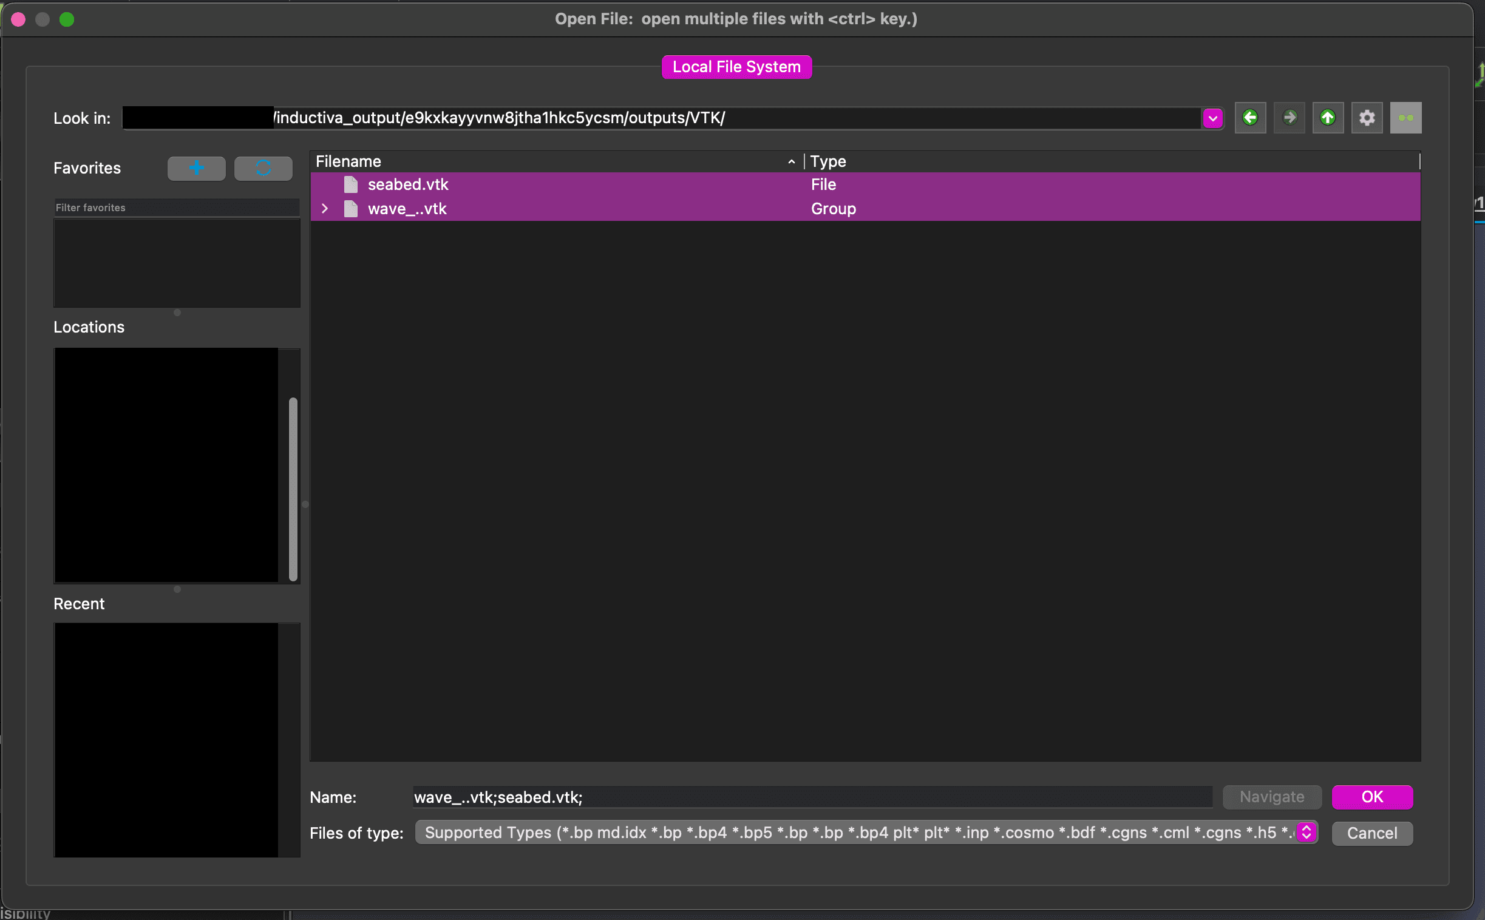Expand the wave_..vtk file group
The image size is (1485, 920).
pos(324,208)
